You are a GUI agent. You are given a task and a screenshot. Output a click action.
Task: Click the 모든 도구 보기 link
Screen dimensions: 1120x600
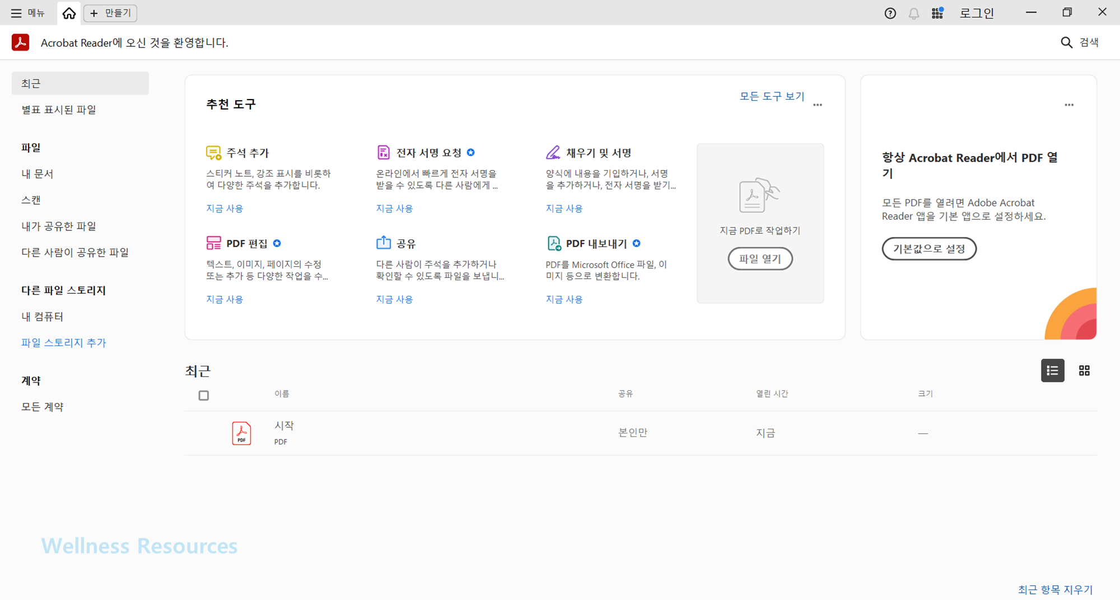pyautogui.click(x=772, y=96)
